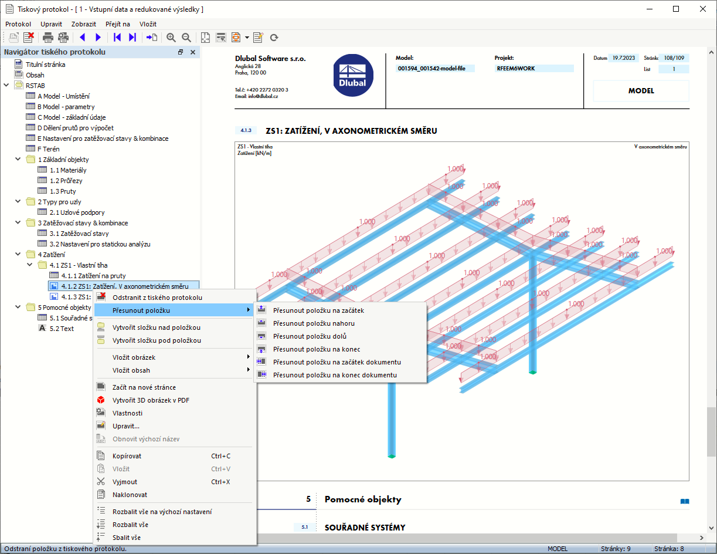Viewport: 717px width, 554px height.
Task: Select 3.2 Nastavení pro statickou analýzu
Action: tap(100, 244)
